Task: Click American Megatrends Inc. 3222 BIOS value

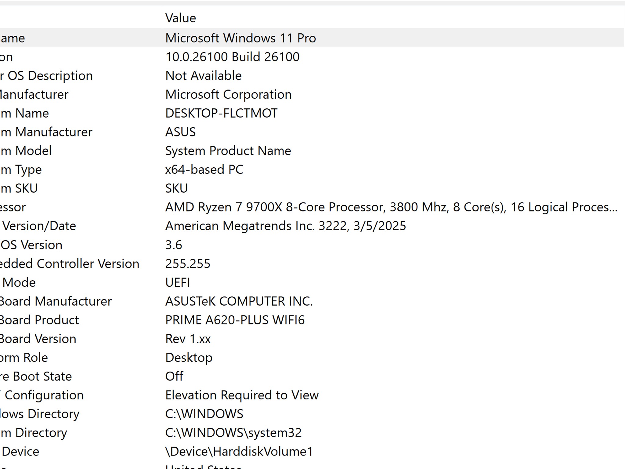Action: pos(285,226)
